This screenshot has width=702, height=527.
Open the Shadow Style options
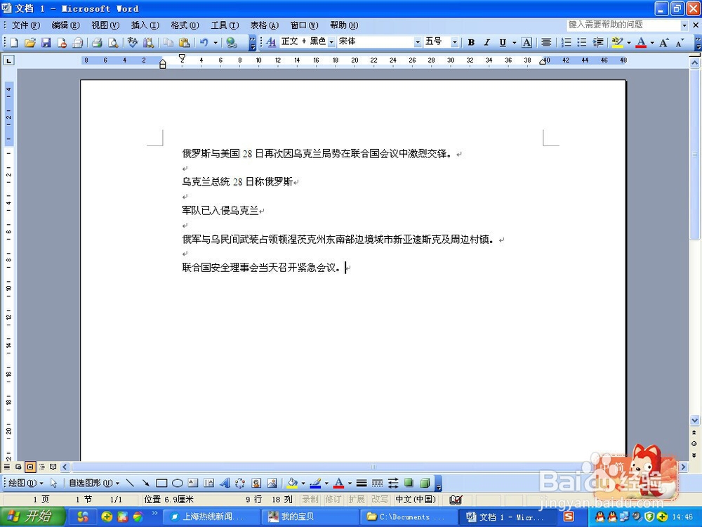[409, 483]
